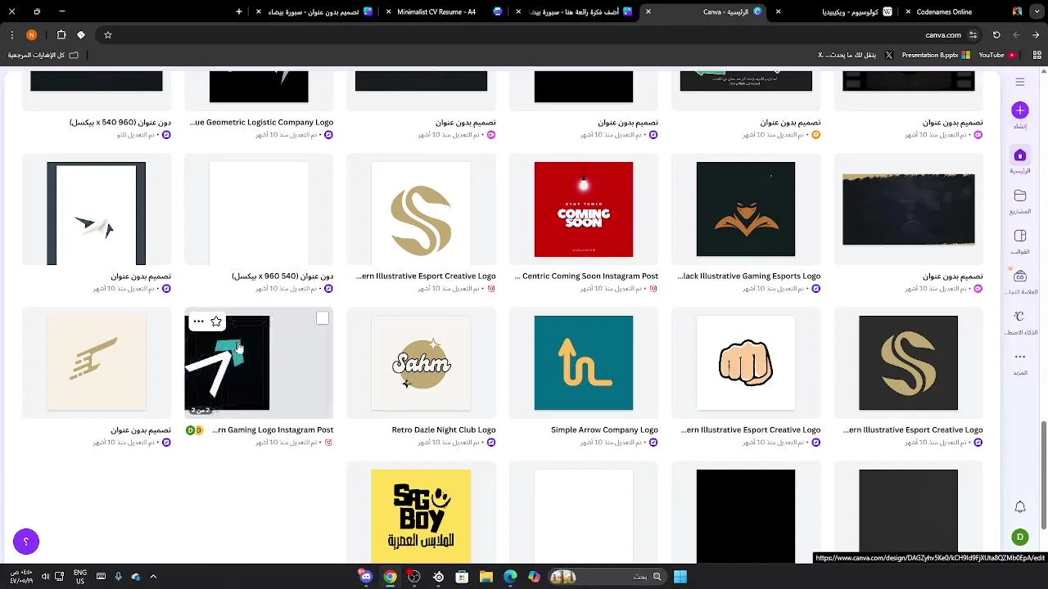Click the speaker volume tray icon
This screenshot has width=1048, height=589.
45,577
